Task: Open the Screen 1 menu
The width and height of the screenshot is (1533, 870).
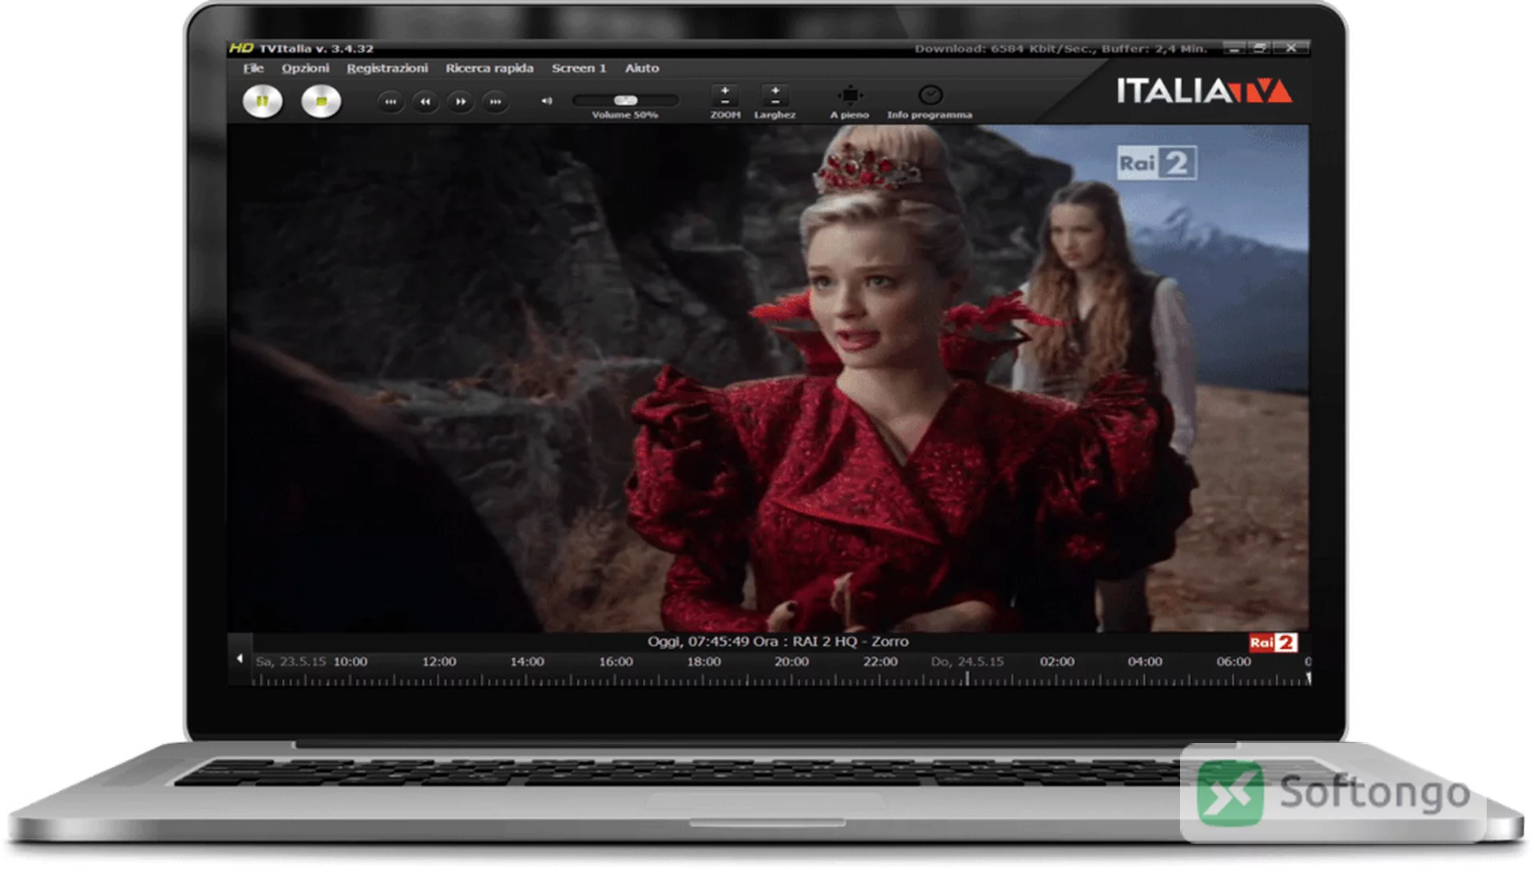Action: tap(579, 68)
